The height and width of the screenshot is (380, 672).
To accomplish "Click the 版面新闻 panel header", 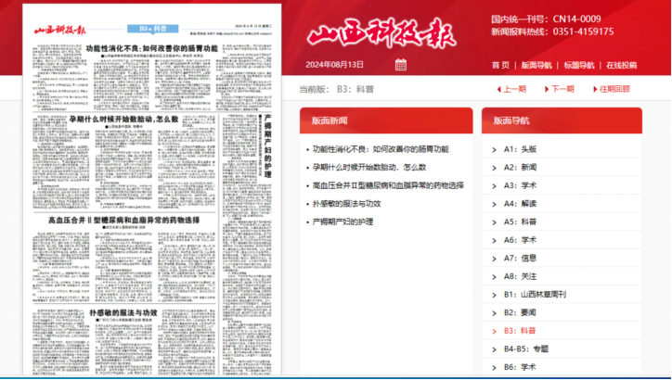I will click(x=386, y=120).
